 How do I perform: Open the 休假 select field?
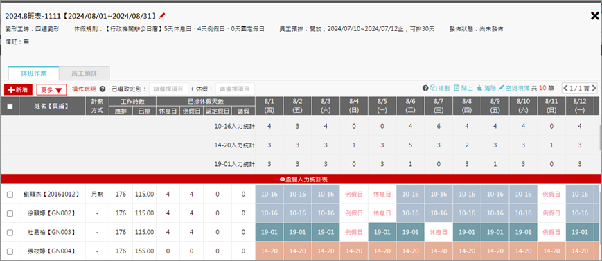coord(235,89)
